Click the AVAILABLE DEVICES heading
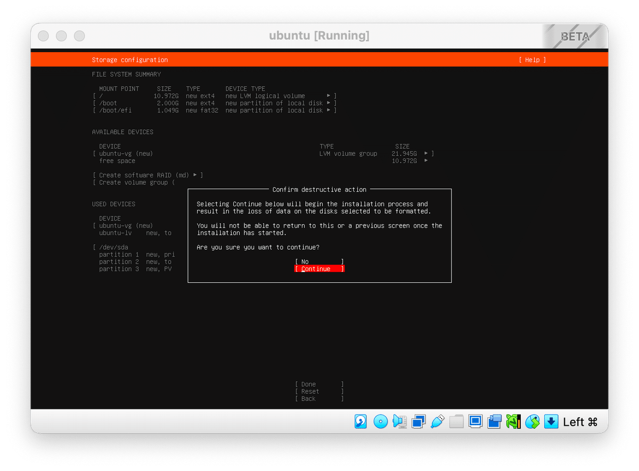The image size is (639, 471). (x=122, y=132)
